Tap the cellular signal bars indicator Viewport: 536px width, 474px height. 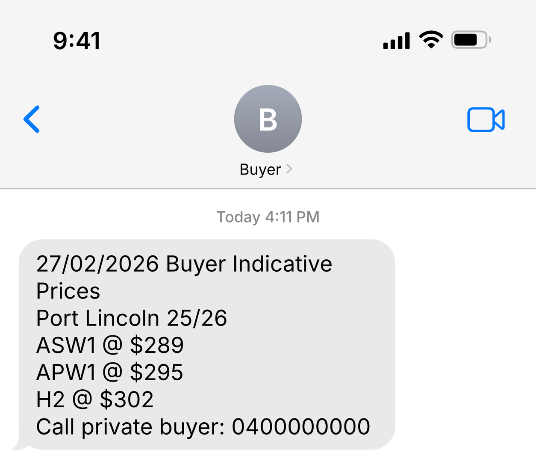(395, 40)
